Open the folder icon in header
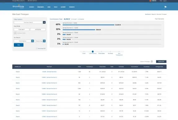Viewport: 178px width, 120px height. 166,7
